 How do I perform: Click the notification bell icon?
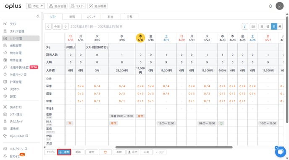271,6
